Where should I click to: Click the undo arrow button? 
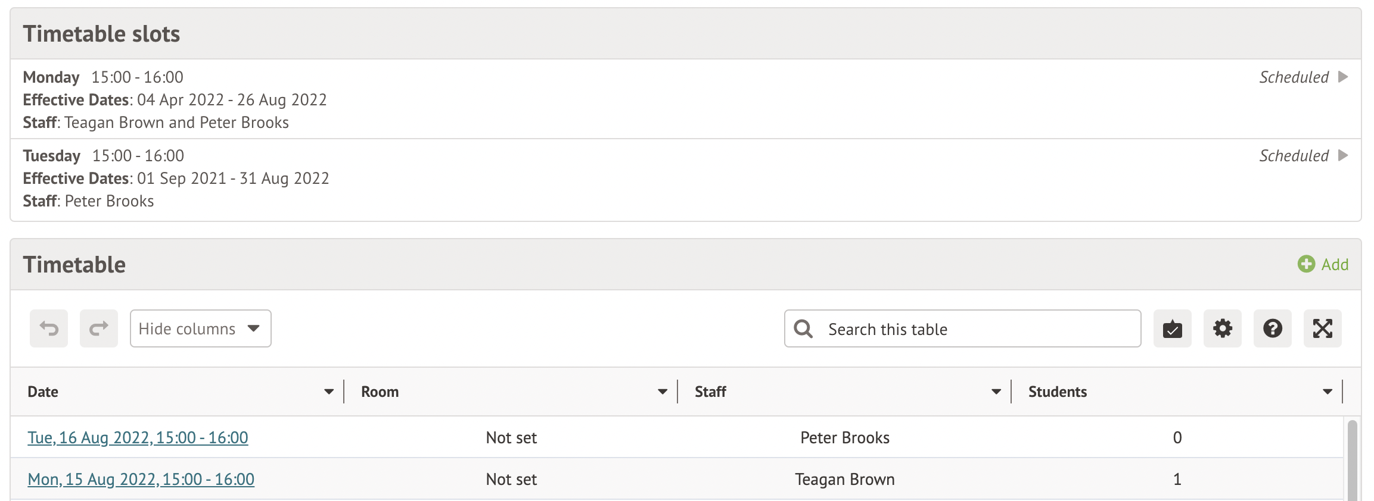pos(49,328)
